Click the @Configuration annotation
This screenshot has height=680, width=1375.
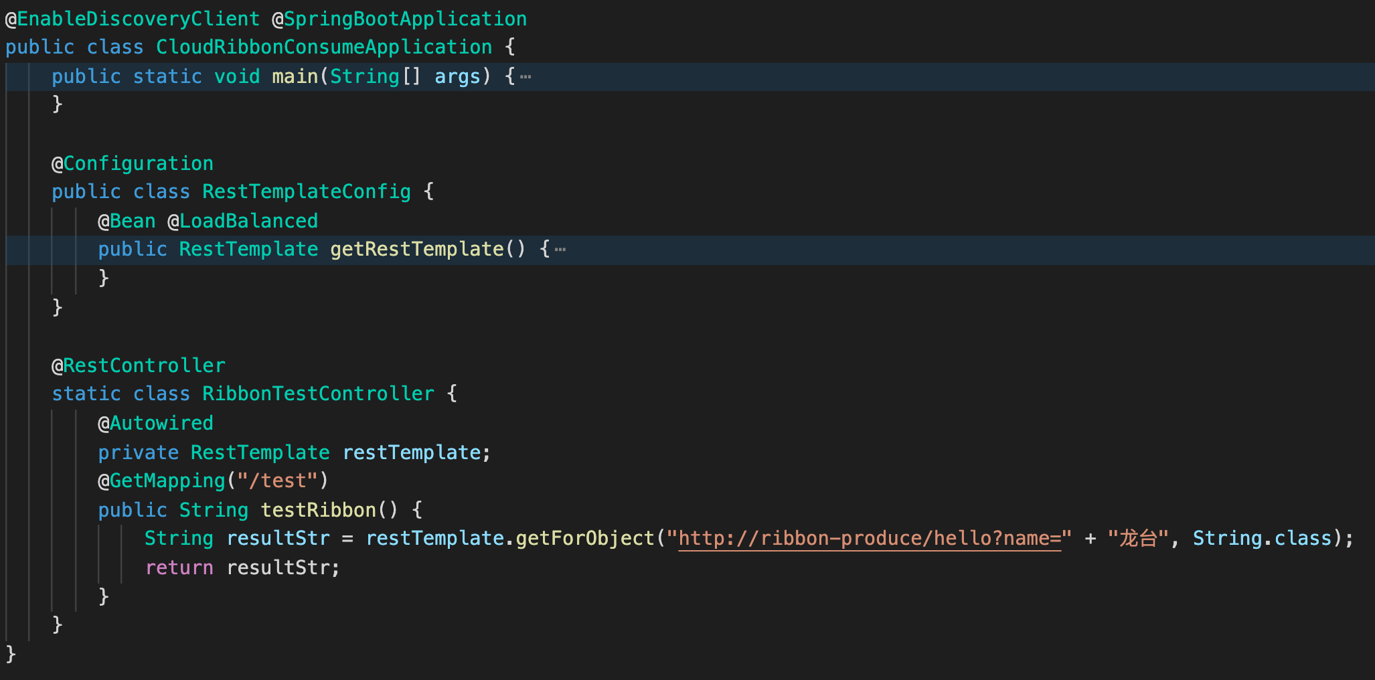(133, 163)
